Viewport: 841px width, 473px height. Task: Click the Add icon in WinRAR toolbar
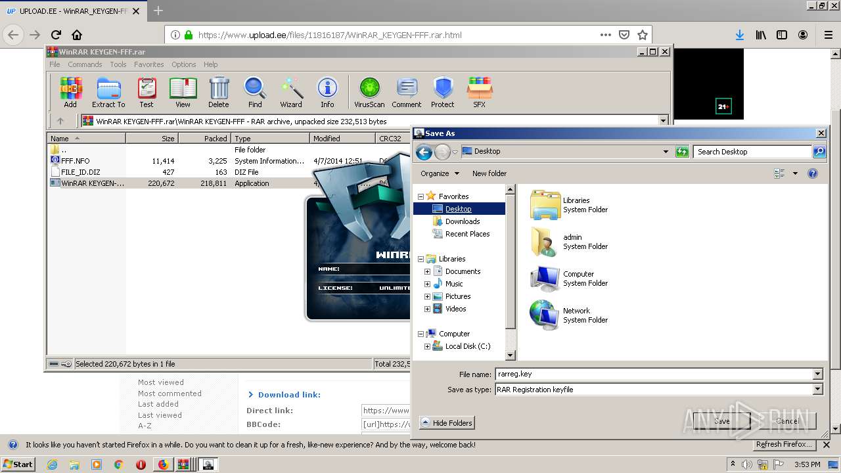coord(70,92)
